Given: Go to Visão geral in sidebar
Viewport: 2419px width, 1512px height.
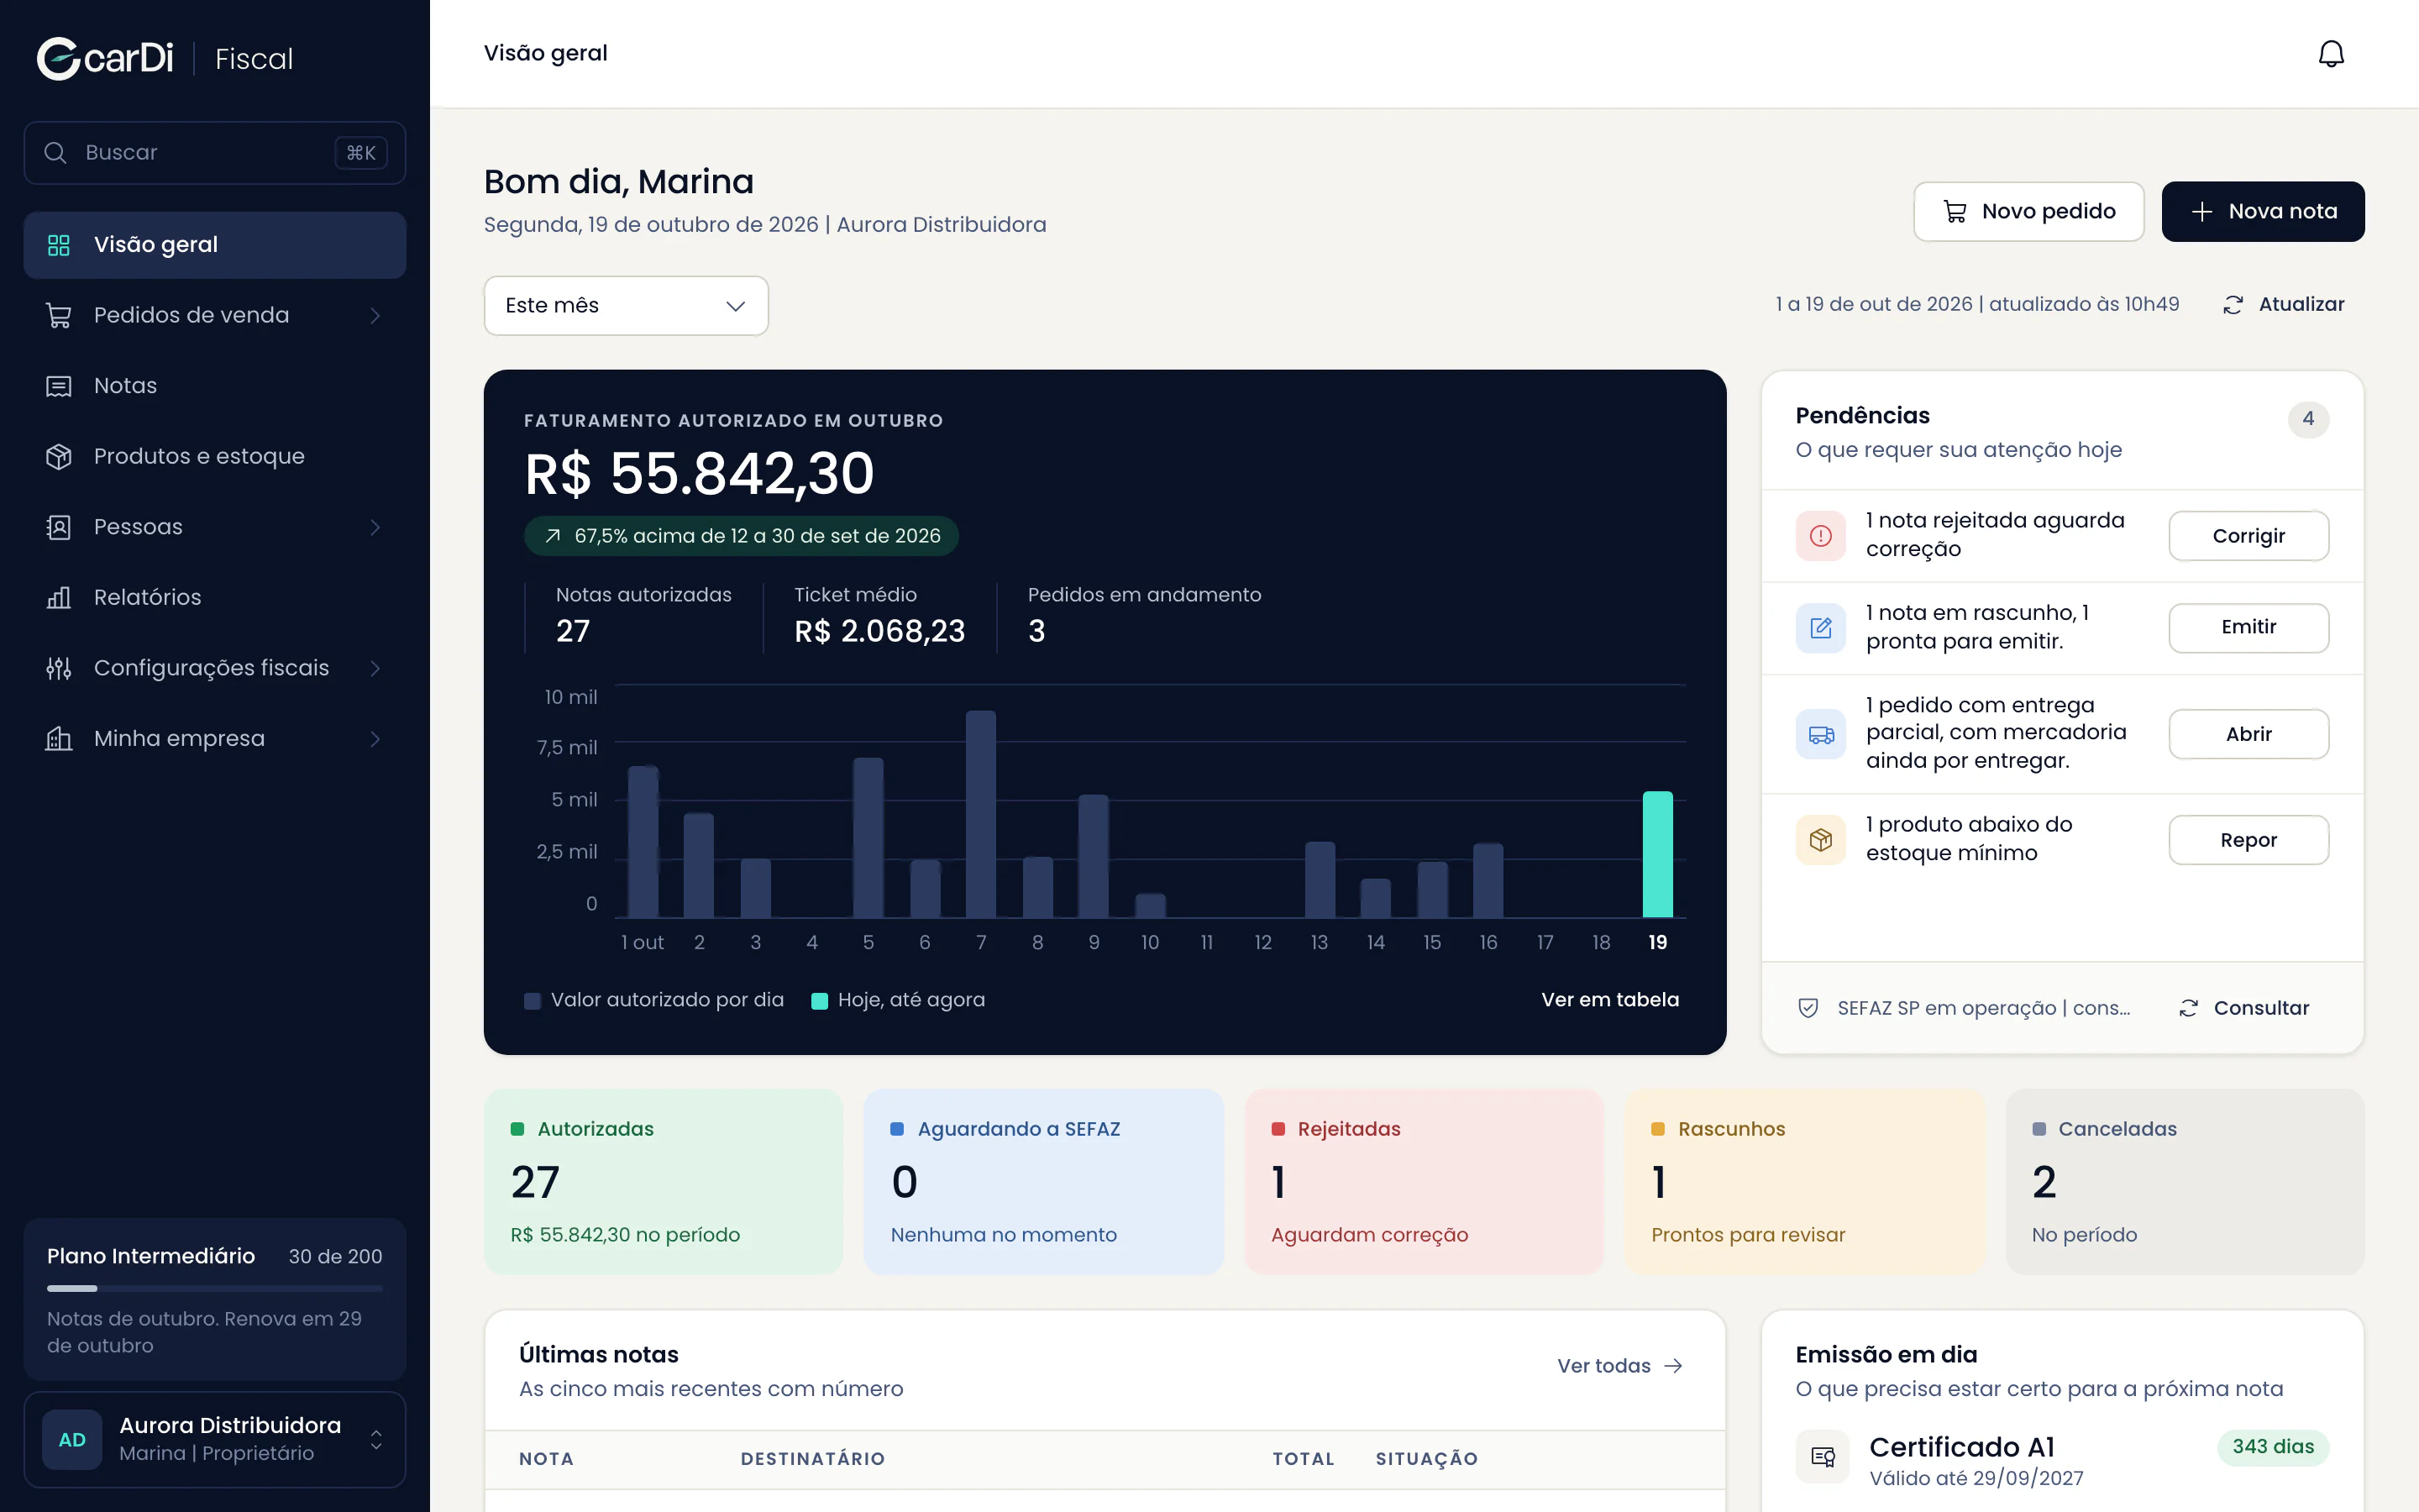Looking at the screenshot, I should point(215,245).
